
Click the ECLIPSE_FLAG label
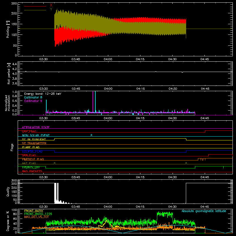(32, 151)
